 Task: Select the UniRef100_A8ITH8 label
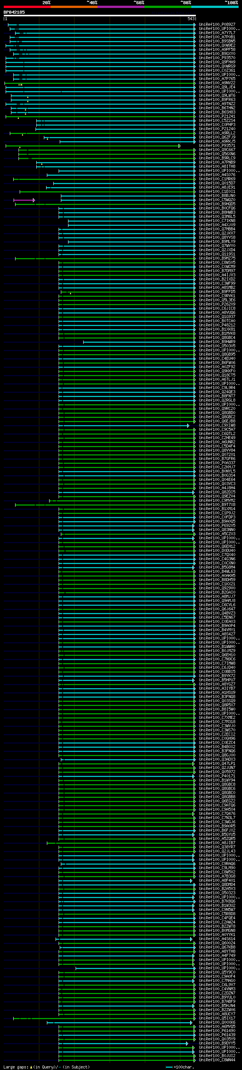tap(217, 167)
